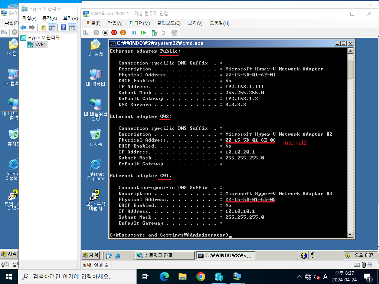The width and height of the screenshot is (379, 284).
Task: Show hidden tray icons chevron on host
Action: (299, 277)
